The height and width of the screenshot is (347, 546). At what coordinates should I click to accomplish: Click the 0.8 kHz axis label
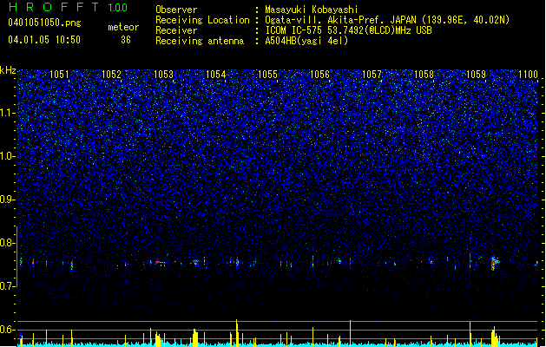tap(7, 243)
